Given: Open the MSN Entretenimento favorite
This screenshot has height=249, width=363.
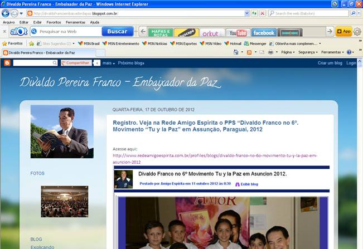Looking at the screenshot, I should click(x=121, y=43).
